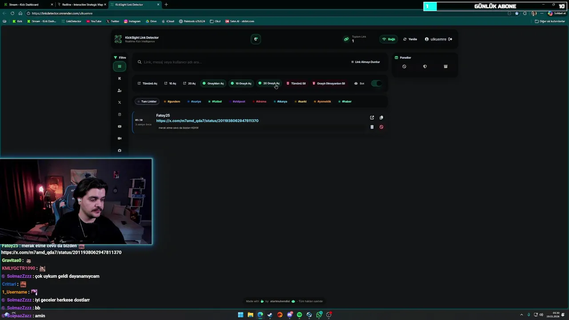Show hidden system tray icons chevron

point(522,315)
